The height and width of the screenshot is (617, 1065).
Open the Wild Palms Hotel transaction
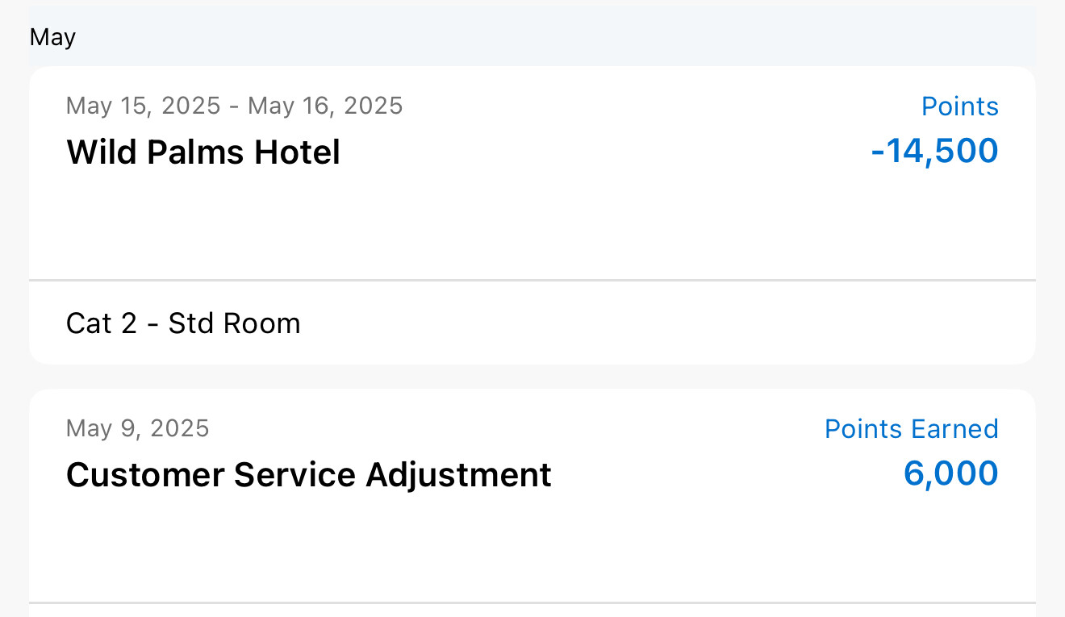203,152
